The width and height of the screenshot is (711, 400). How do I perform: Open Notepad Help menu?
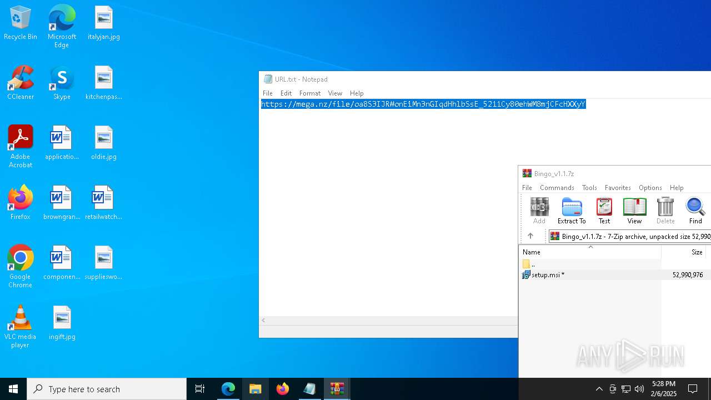pyautogui.click(x=357, y=93)
